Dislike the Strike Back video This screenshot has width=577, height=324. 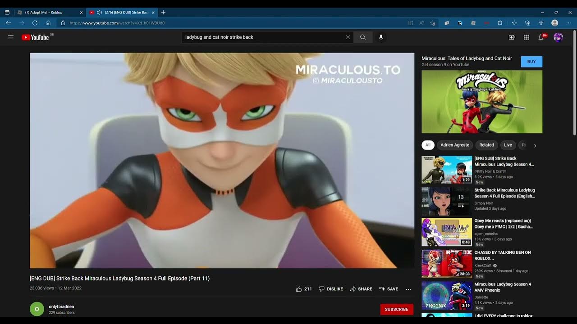click(x=331, y=289)
